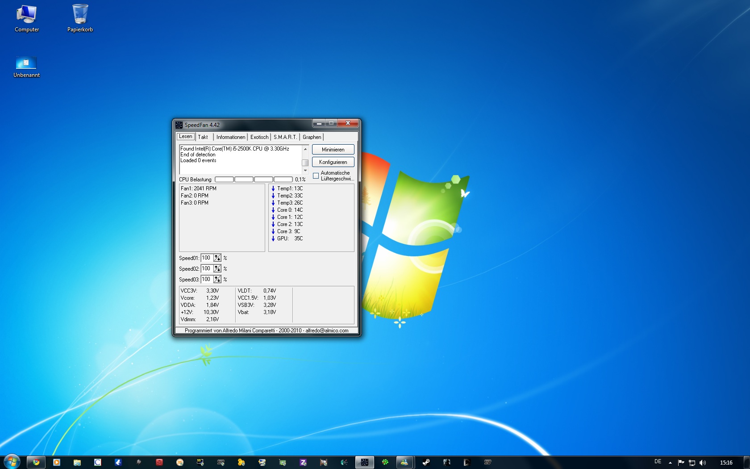The width and height of the screenshot is (750, 469).
Task: Click the SpeedFan taskbar button
Action: click(365, 462)
